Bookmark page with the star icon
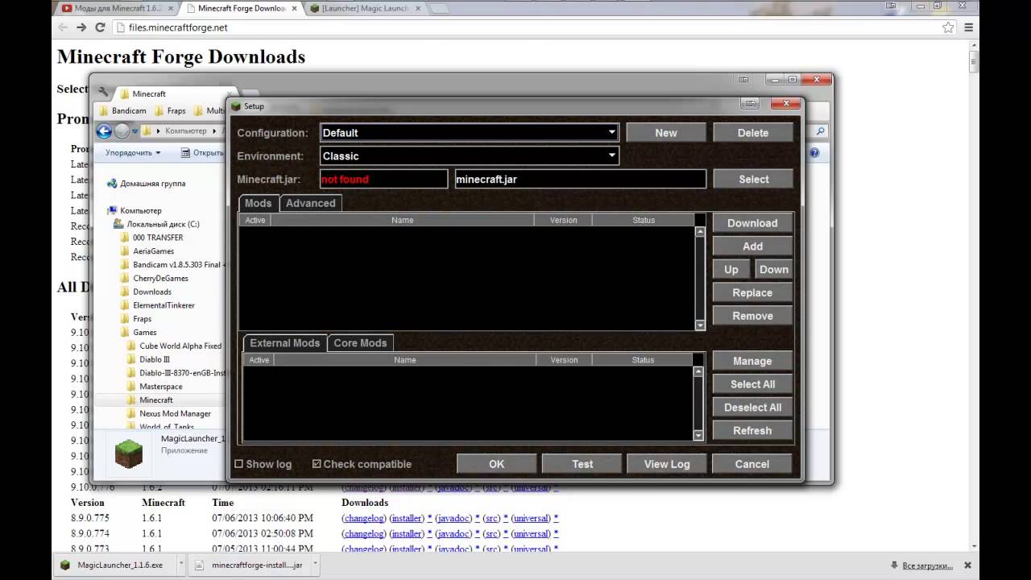The width and height of the screenshot is (1031, 580). [x=948, y=27]
